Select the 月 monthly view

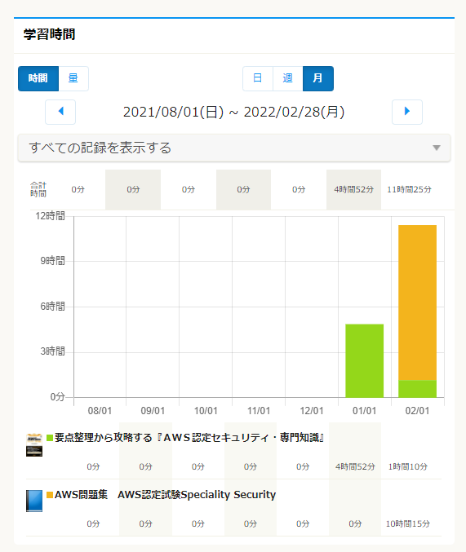[318, 78]
